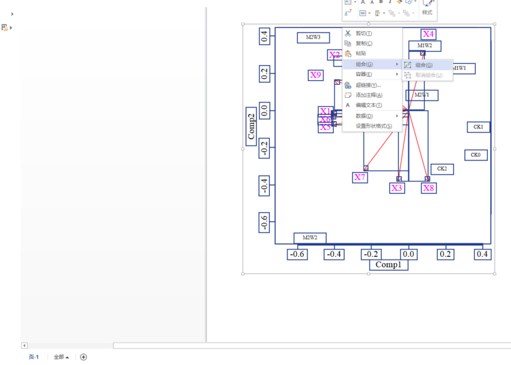Click 添加注释(A) menu entry

372,95
